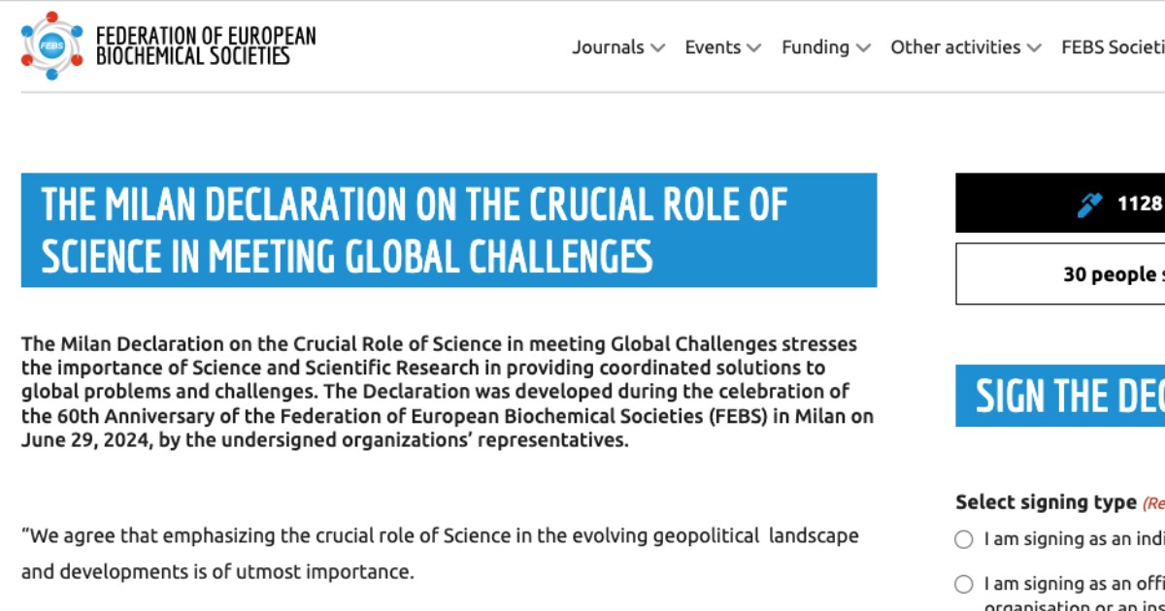Expand the Funding dropdown chevron
1165x611 pixels.
(x=864, y=48)
